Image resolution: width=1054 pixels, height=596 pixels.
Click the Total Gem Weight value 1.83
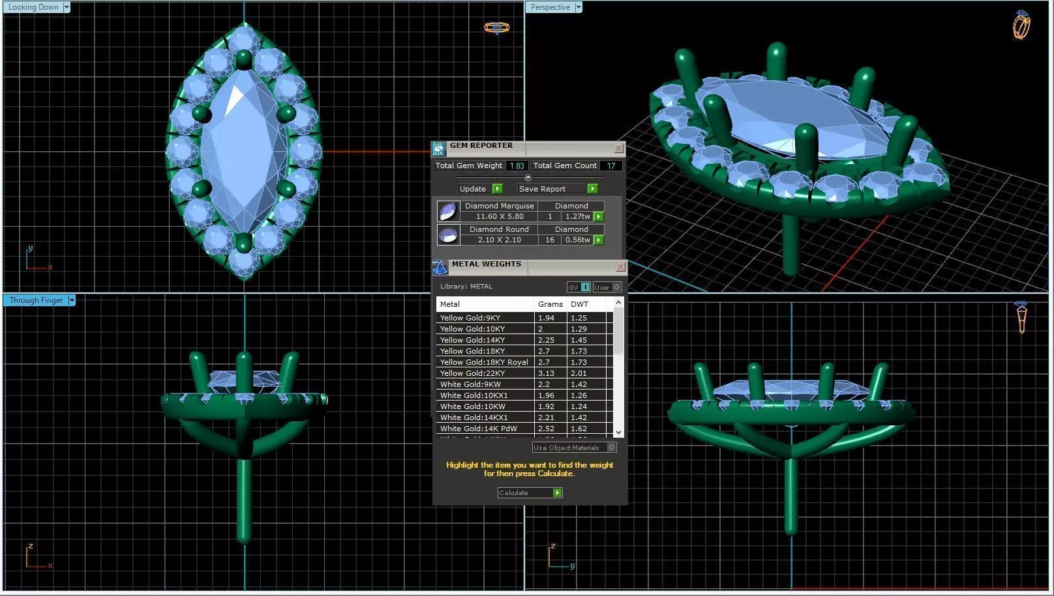[517, 165]
